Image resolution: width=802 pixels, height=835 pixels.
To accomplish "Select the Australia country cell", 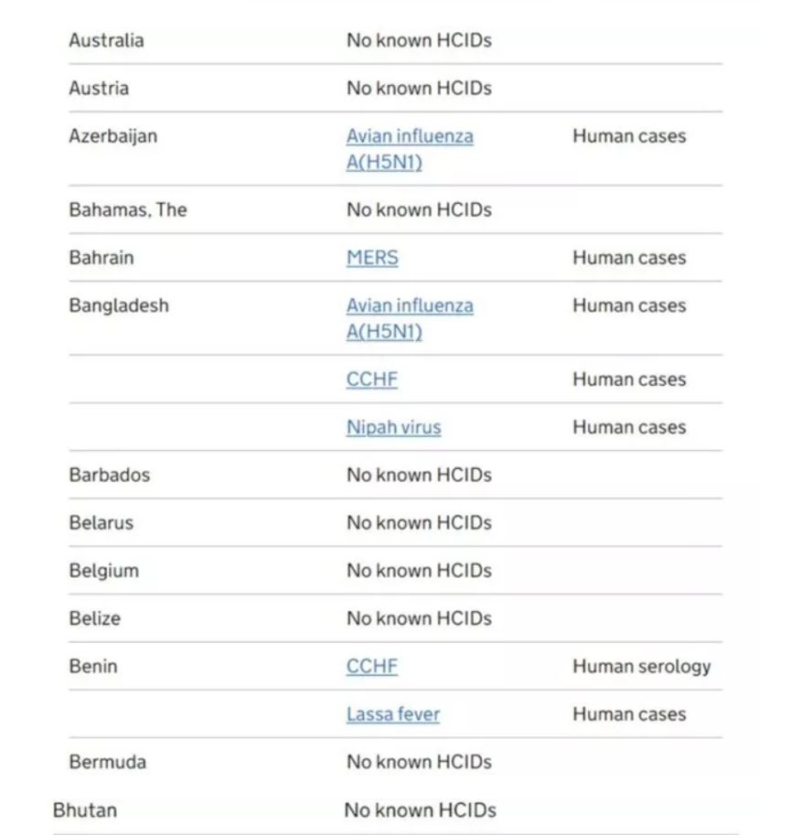I will click(x=106, y=40).
